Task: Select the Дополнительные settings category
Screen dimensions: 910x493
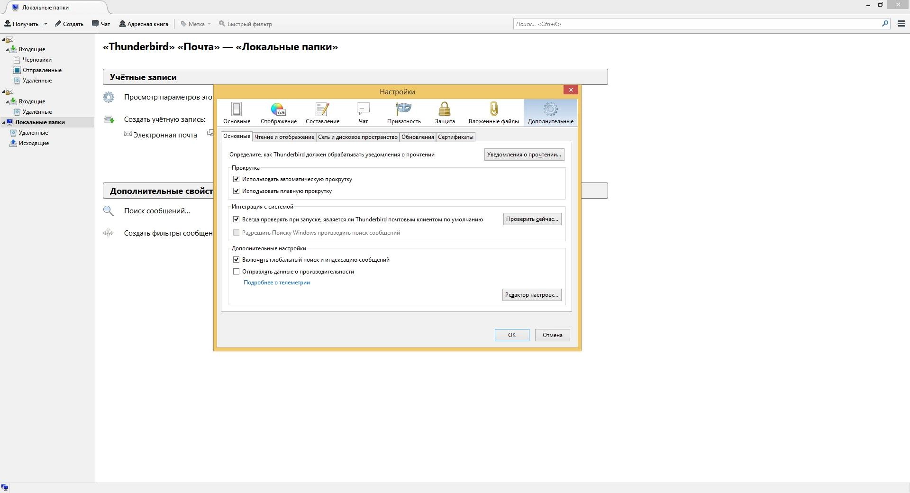Action: coord(550,113)
